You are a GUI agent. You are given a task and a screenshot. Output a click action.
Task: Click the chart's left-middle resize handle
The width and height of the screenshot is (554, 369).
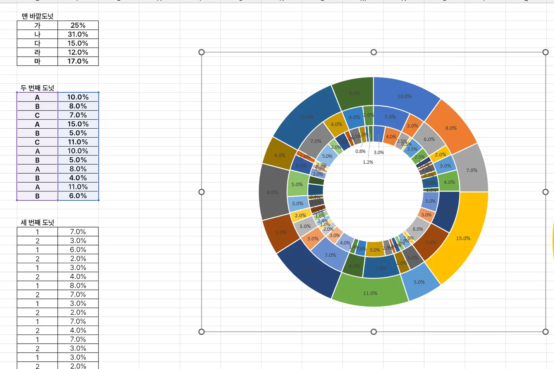[x=201, y=192]
